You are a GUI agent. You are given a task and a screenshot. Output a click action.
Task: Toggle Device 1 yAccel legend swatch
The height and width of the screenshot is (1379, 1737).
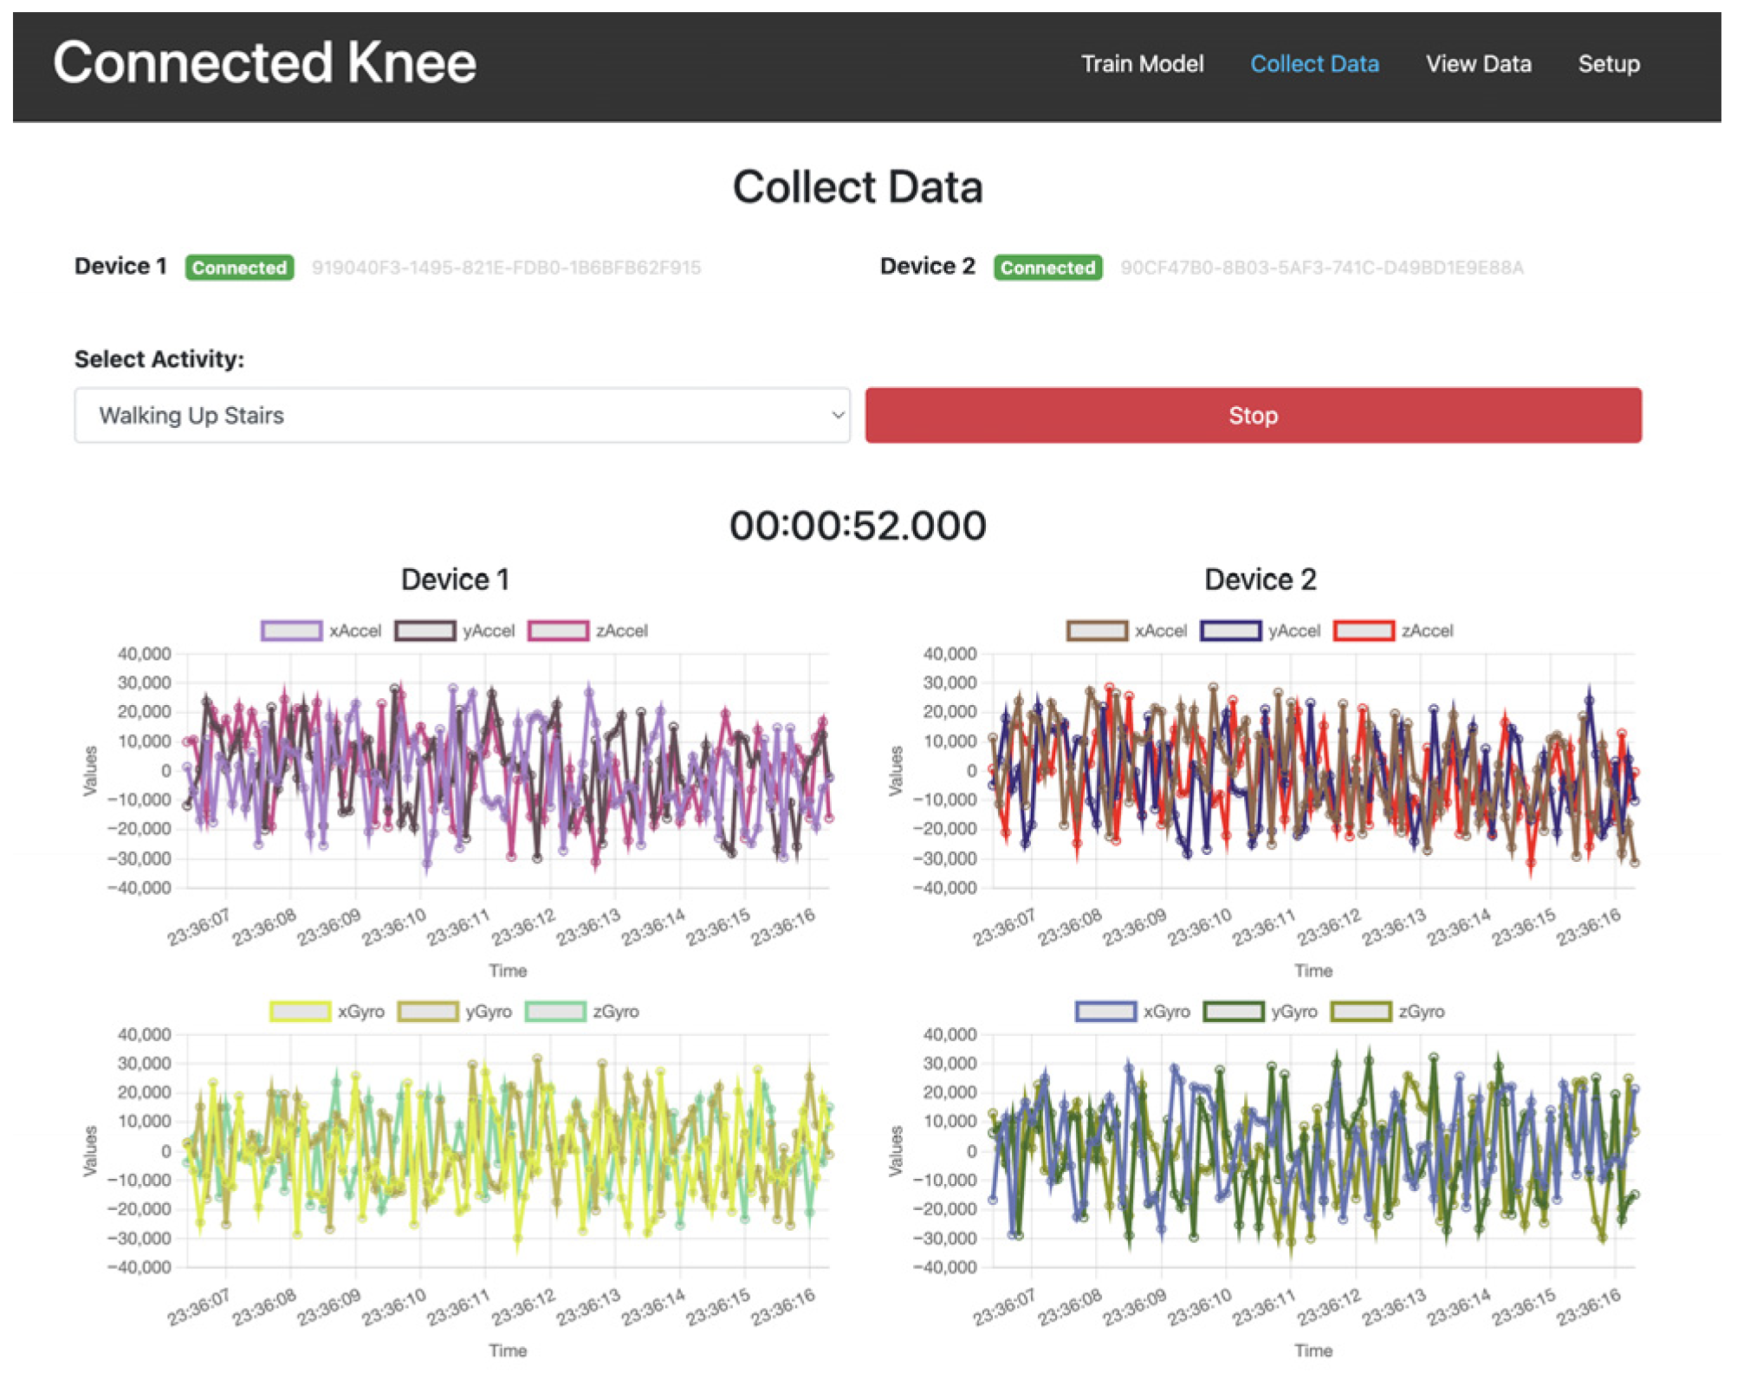[x=425, y=631]
